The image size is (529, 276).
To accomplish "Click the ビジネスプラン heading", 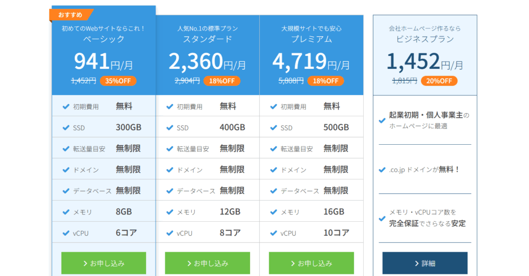I will tap(425, 39).
